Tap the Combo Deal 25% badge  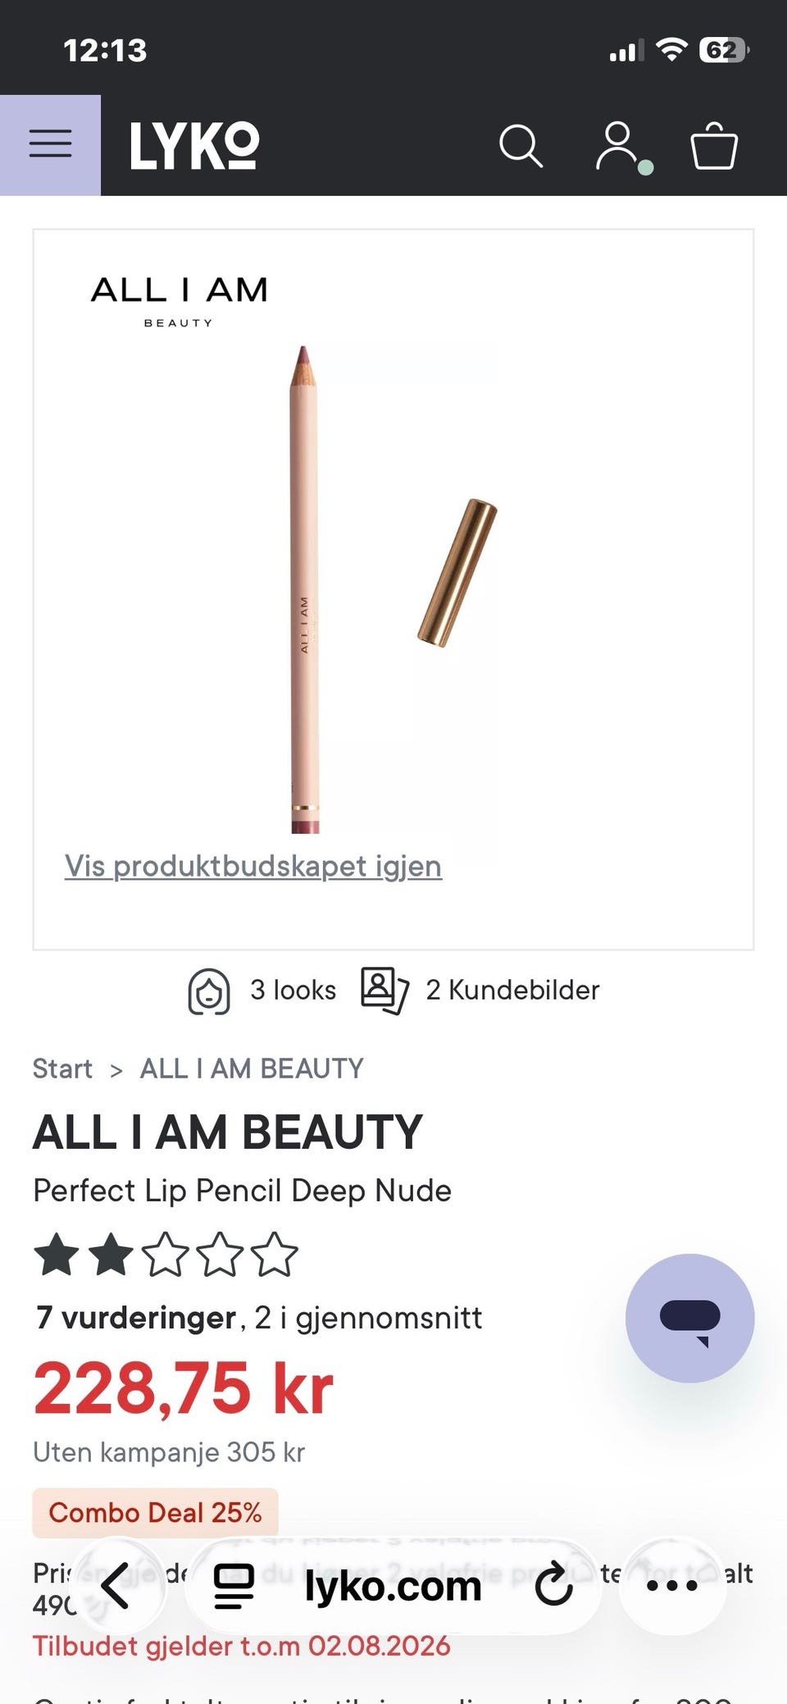pos(155,1512)
